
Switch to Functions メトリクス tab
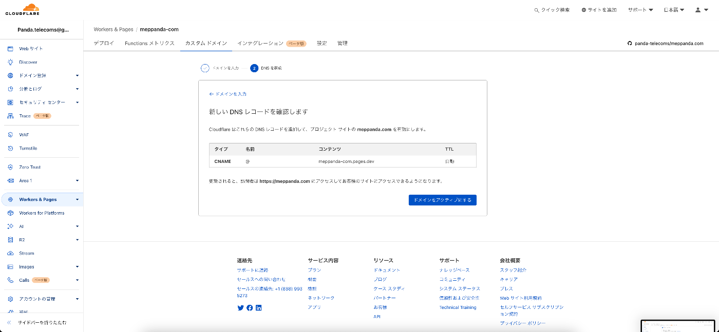[149, 44]
